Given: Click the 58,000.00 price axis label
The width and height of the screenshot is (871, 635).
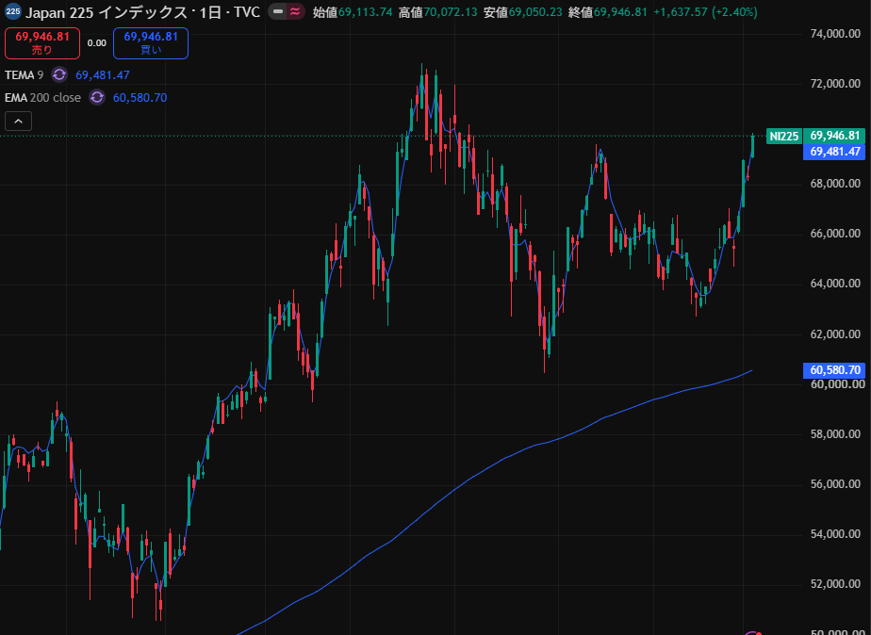Looking at the screenshot, I should click(835, 434).
